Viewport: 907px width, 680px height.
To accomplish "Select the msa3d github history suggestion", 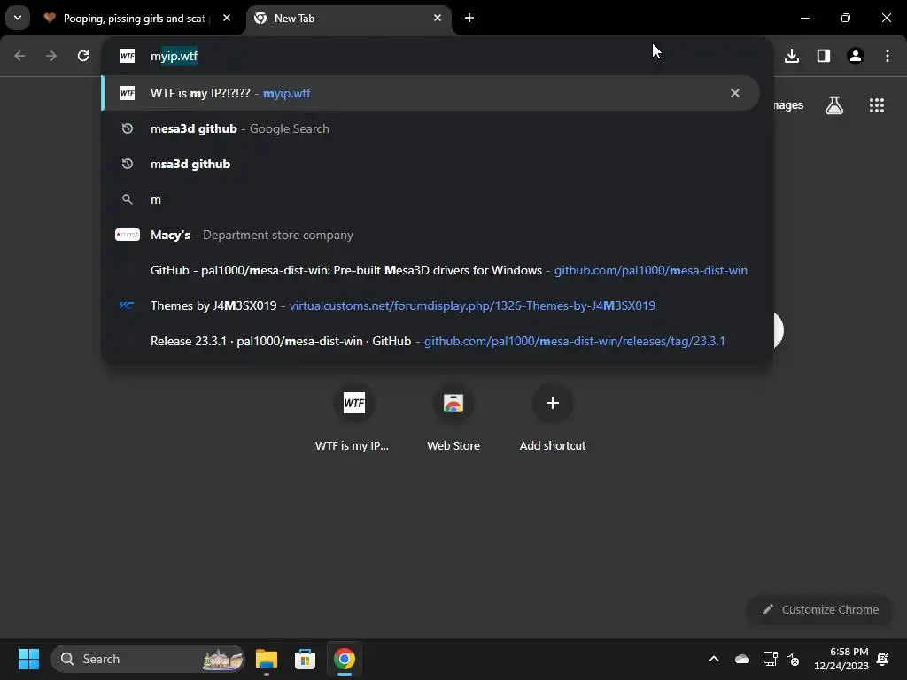I will [x=430, y=164].
